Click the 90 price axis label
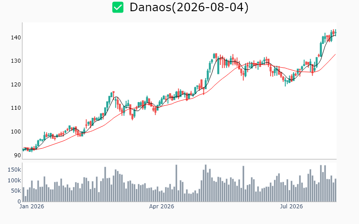The height and width of the screenshot is (224, 359). 18,155
